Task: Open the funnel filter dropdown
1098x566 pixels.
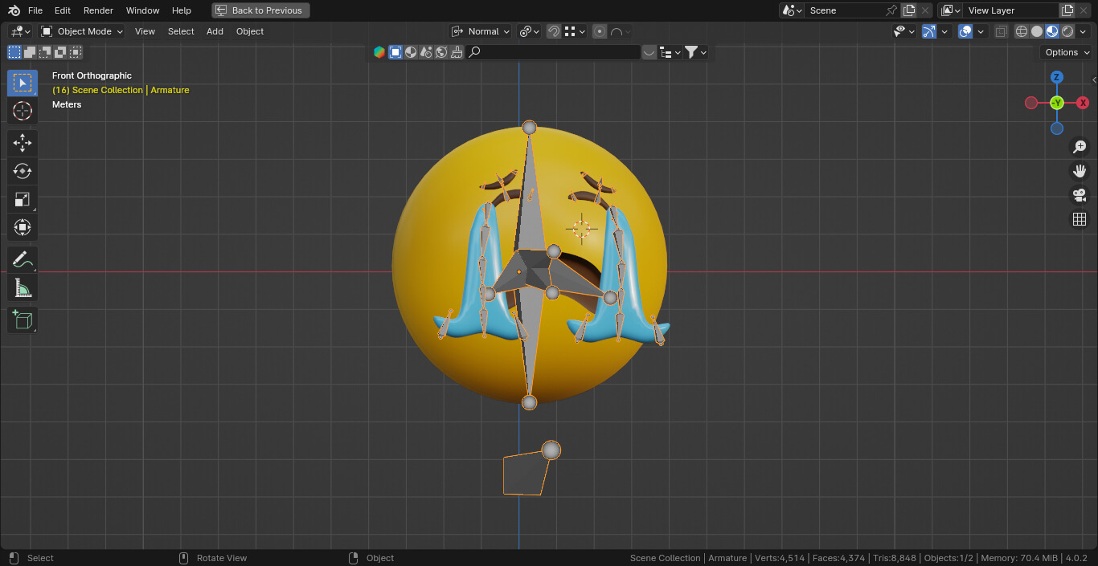Action: click(x=696, y=52)
